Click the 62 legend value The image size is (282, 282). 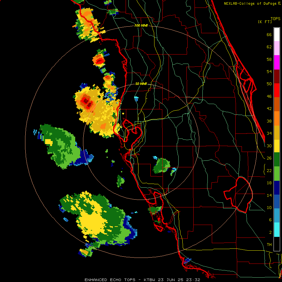pos(269,47)
